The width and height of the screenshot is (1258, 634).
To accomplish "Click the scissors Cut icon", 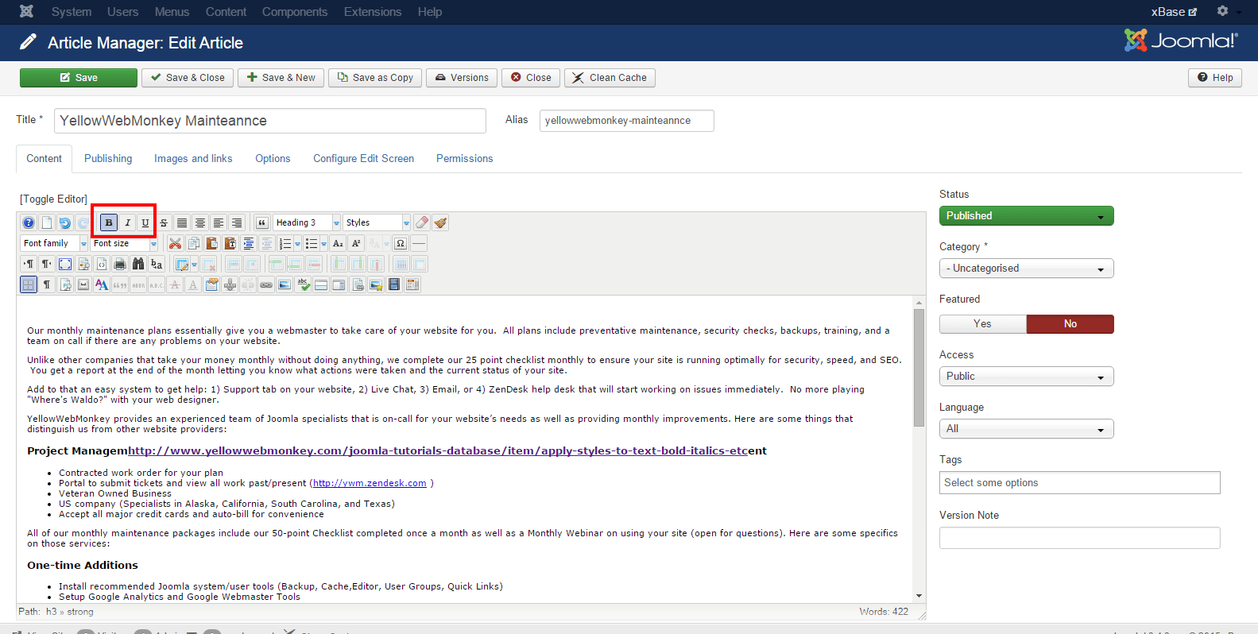I will coord(175,243).
